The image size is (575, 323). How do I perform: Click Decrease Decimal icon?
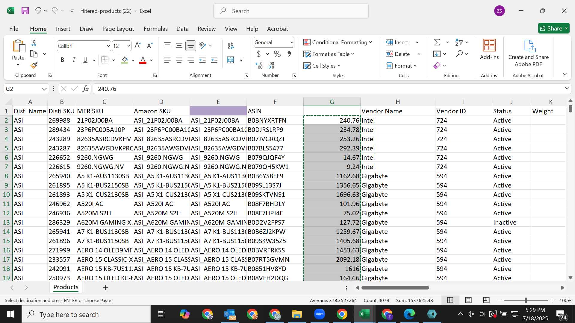pyautogui.click(x=271, y=65)
